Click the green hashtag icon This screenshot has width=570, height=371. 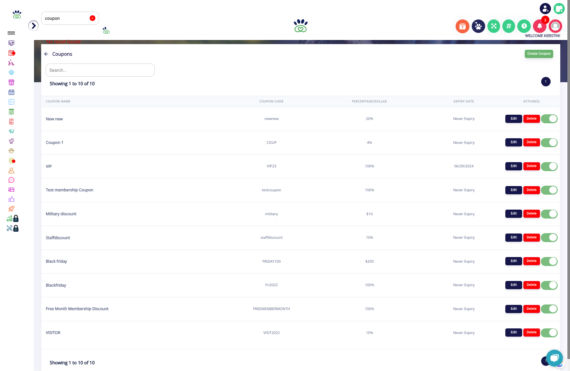tap(509, 26)
